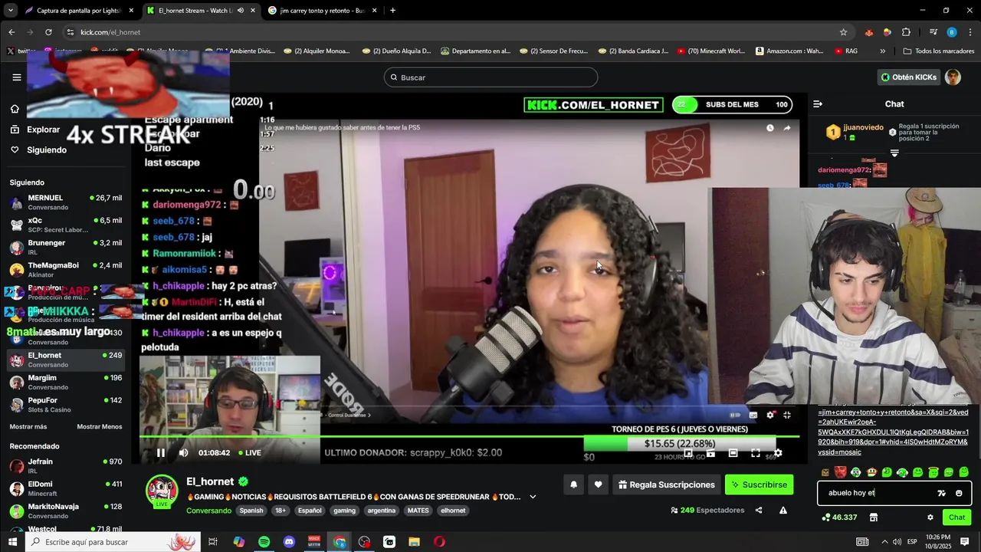The image size is (981, 552).
Task: Report stream via warning triangle icon
Action: pos(783,510)
